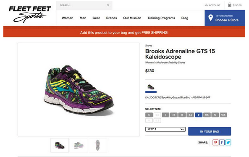249x157 pixels.
Task: Open the shopping bag icon
Action: (x=229, y=5)
